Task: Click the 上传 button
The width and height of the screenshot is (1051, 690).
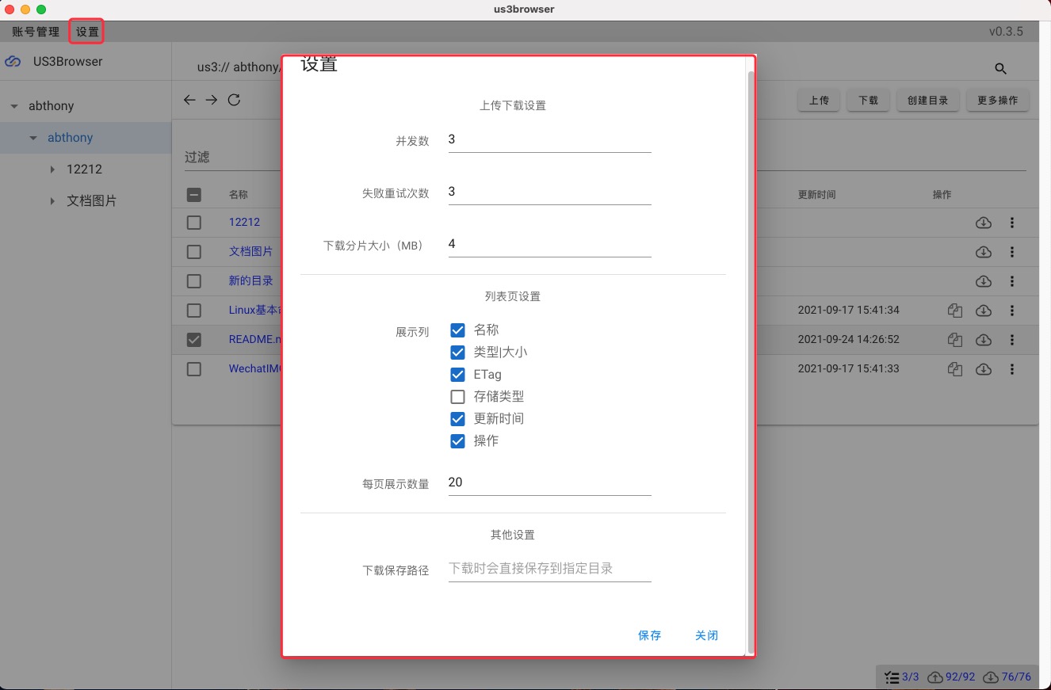Action: (819, 101)
